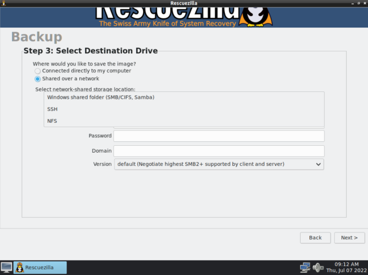
Task: Choose SSH from the storage location list
Action: (x=184, y=109)
